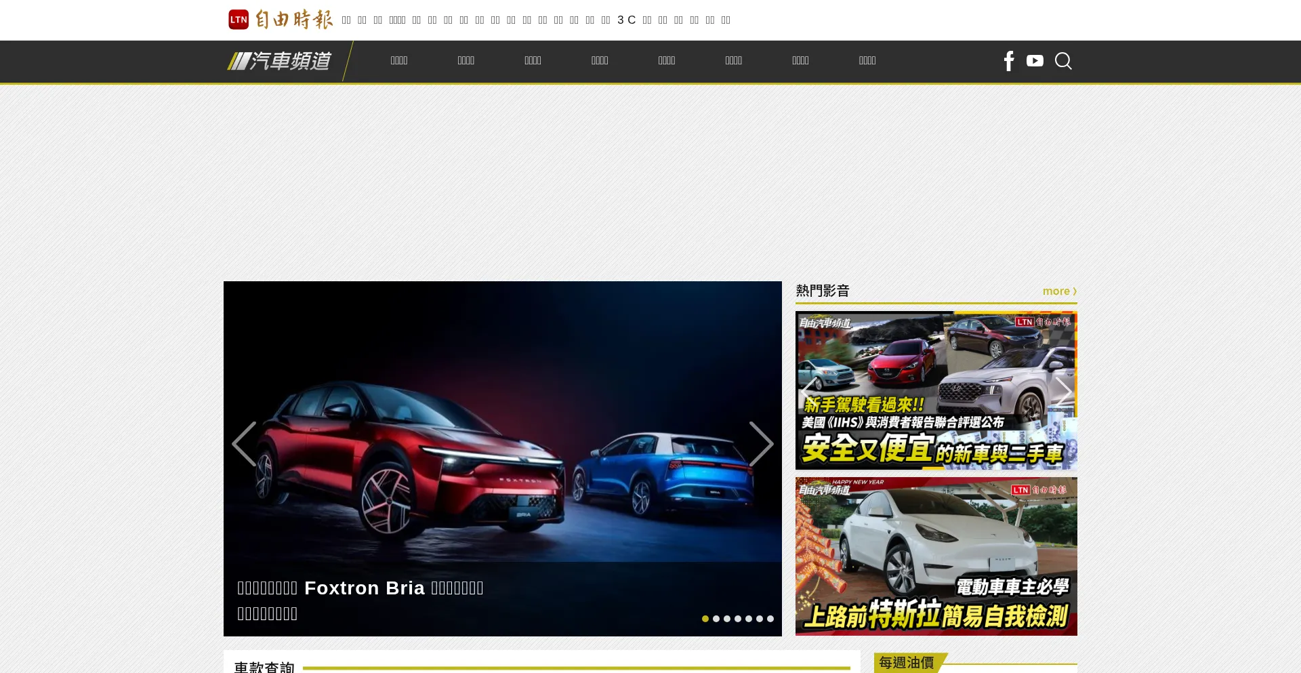This screenshot has height=673, width=1301.
Task: Click the Foxtron Bria headline link
Action: 360,588
